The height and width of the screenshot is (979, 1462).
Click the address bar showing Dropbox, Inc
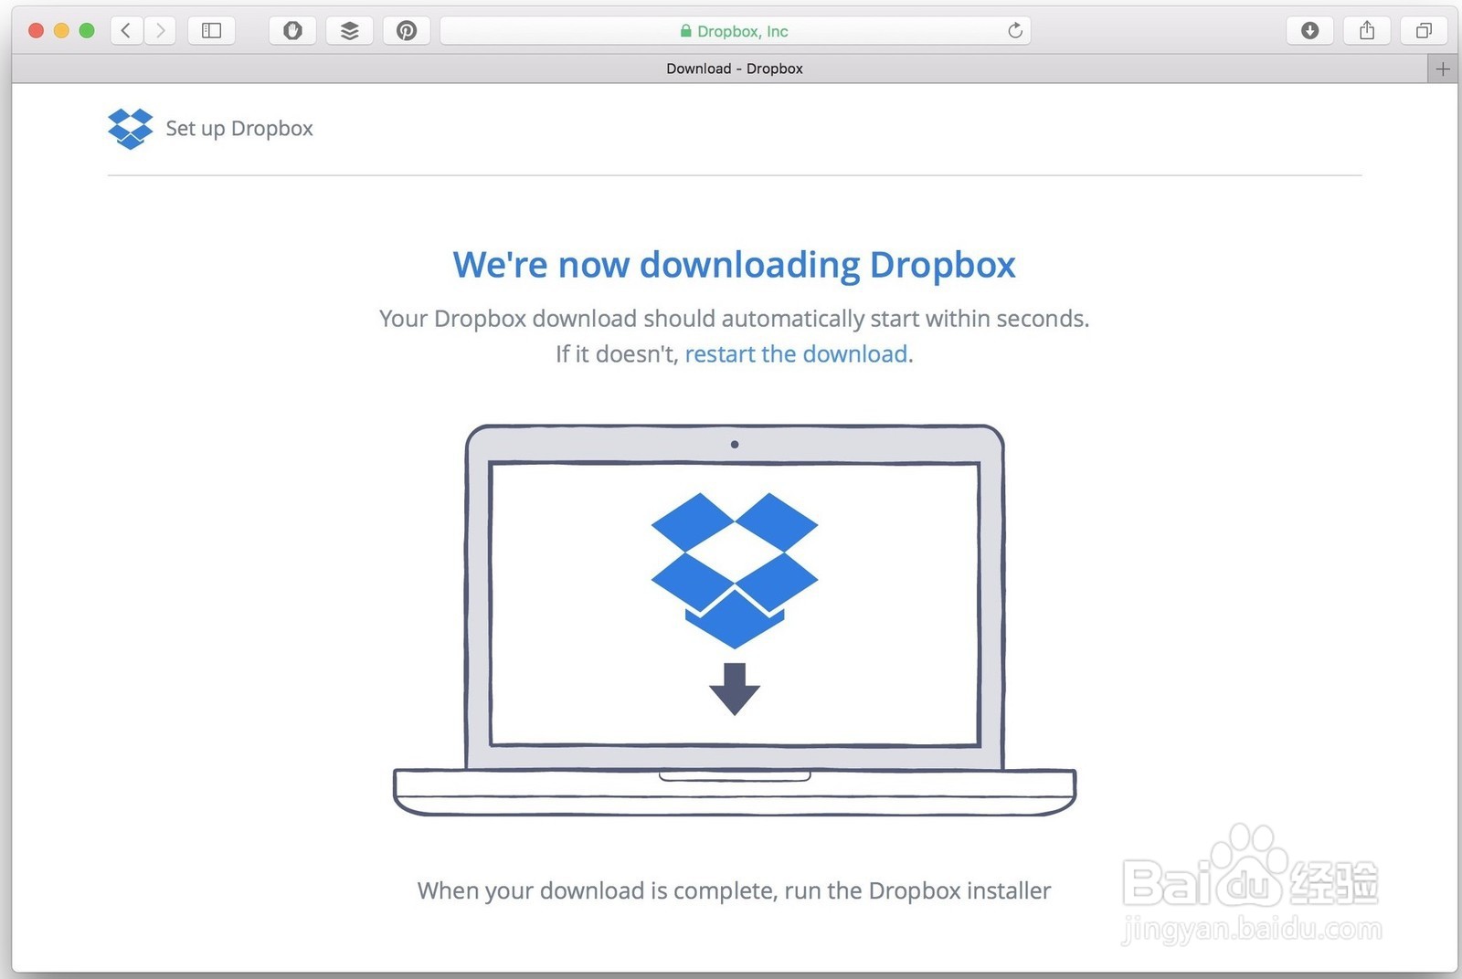coord(736,31)
